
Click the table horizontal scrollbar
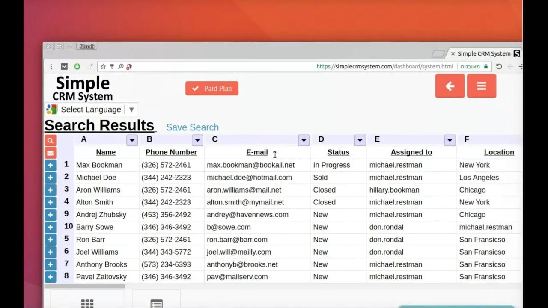(x=85, y=286)
